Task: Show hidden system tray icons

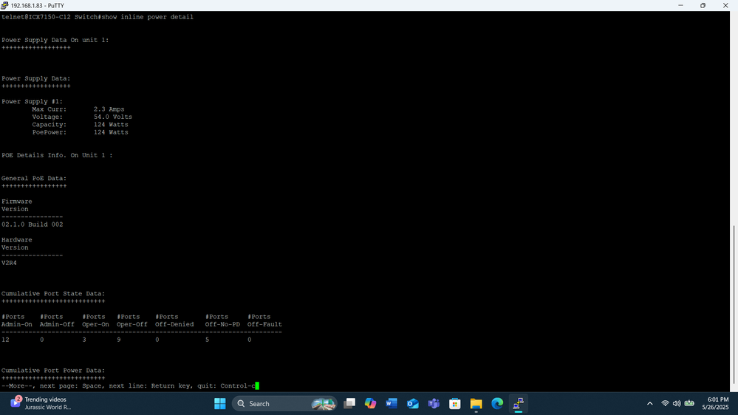Action: [x=650, y=404]
